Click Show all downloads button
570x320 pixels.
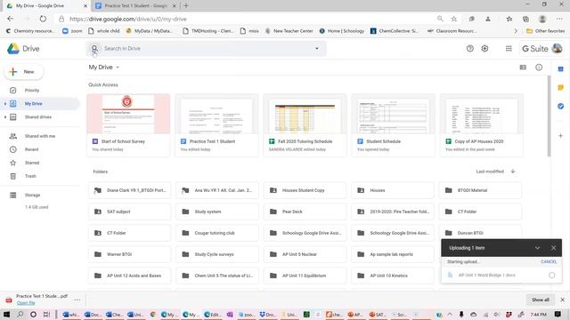541,300
